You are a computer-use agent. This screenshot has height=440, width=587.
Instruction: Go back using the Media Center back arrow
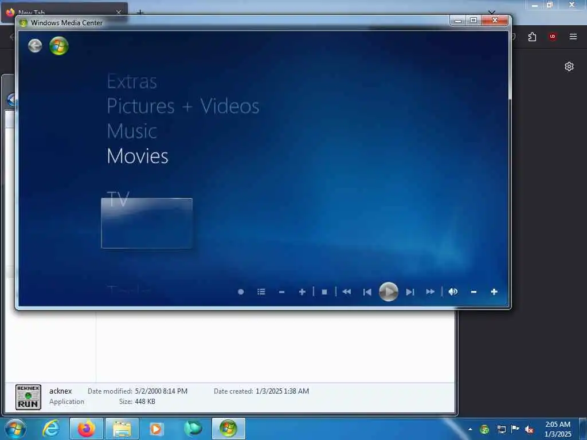coord(35,46)
